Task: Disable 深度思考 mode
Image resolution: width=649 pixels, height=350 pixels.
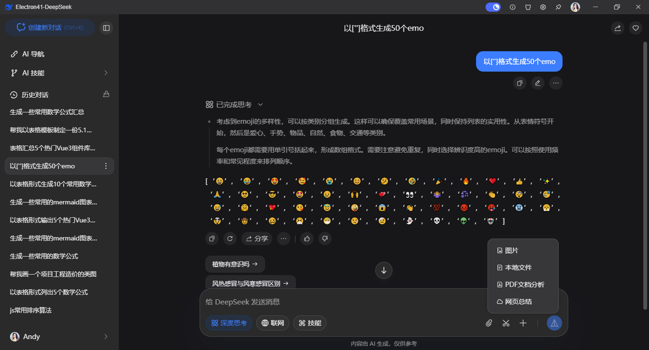Action: pos(229,323)
